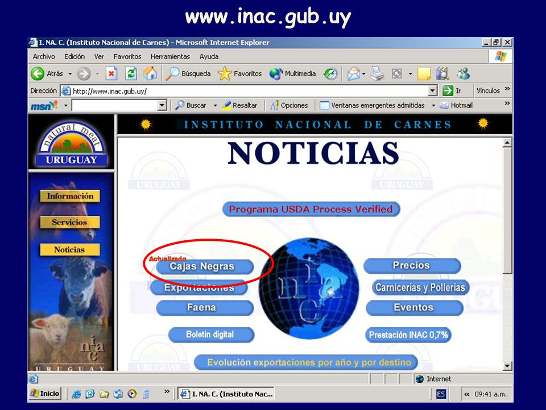546x410 pixels.
Task: Open the Eventos button
Action: pyautogui.click(x=415, y=308)
